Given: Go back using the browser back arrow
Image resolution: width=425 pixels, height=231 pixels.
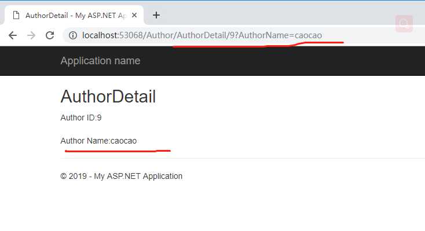Looking at the screenshot, I should (x=13, y=35).
